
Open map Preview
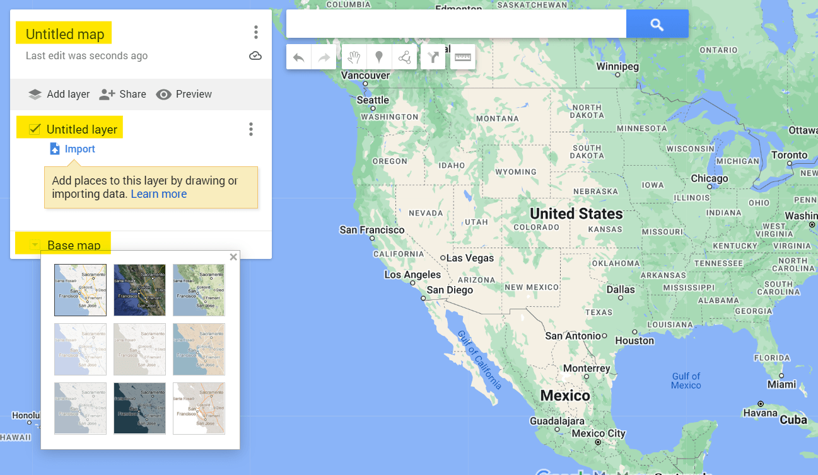click(x=184, y=94)
